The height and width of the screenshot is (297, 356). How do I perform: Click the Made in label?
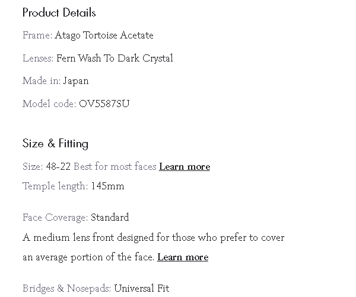coord(41,81)
